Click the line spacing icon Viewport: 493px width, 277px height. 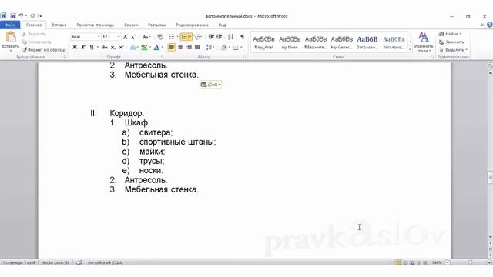coord(209,48)
